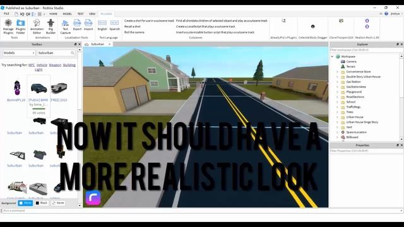Viewport: 404px width, 227px height.
Task: Click the CloneTrooper1019 plugin icon
Action: click(341, 21)
